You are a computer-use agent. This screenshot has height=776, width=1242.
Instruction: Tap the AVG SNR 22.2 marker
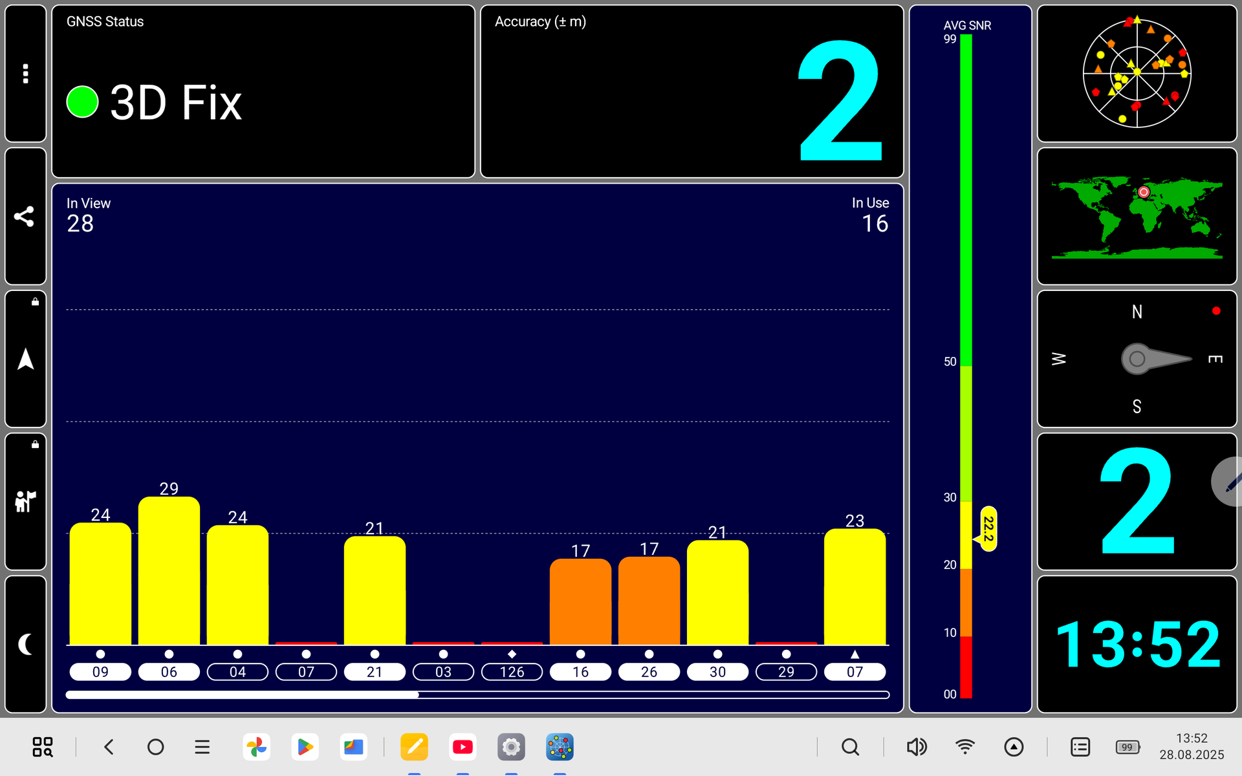pyautogui.click(x=988, y=529)
